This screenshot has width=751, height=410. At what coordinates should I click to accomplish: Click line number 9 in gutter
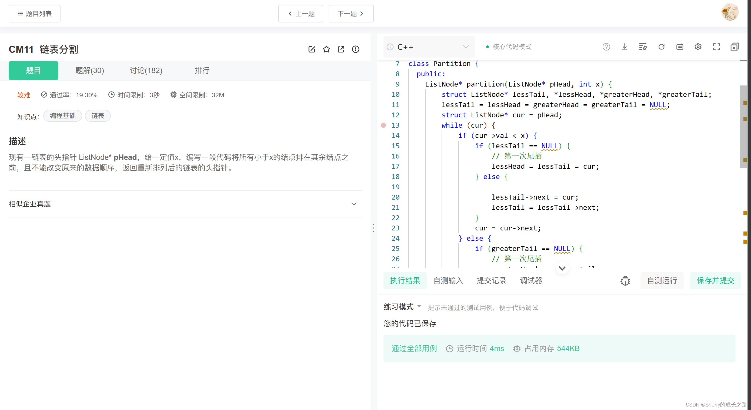(x=397, y=84)
